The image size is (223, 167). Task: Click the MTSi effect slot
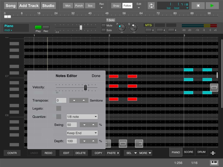(x=148, y=25)
